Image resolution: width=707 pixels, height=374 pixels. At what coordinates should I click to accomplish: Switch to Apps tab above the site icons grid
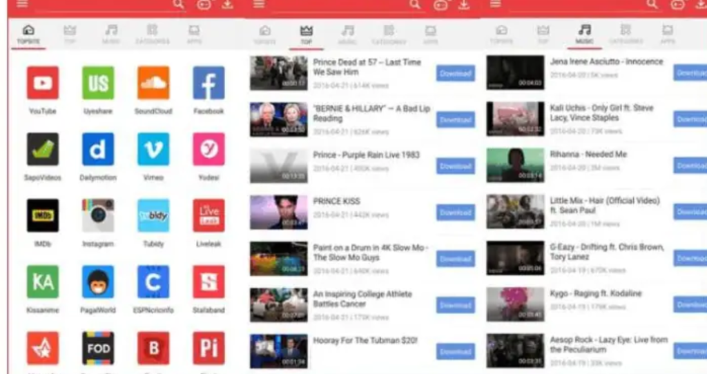194,35
